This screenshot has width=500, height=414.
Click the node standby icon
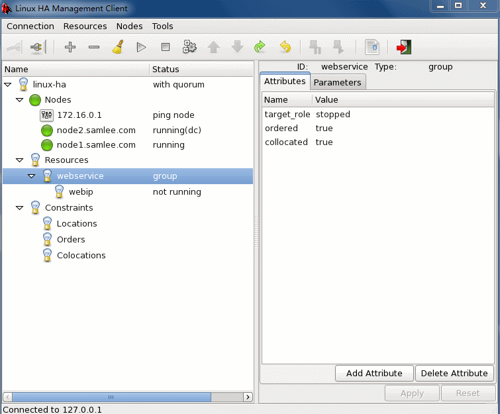point(315,47)
